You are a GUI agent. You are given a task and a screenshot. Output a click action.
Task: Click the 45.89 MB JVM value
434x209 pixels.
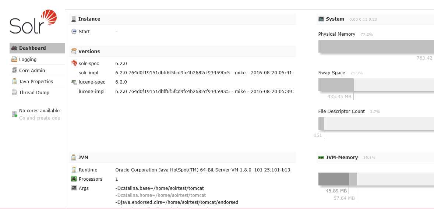[336, 191]
